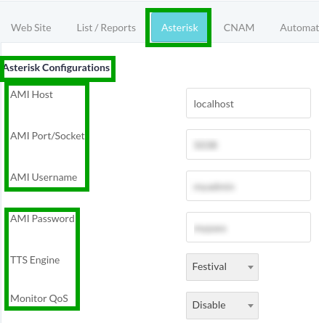Viewport: 319px width, 323px height.
Task: Click the AMI Password label
Action: click(42, 218)
